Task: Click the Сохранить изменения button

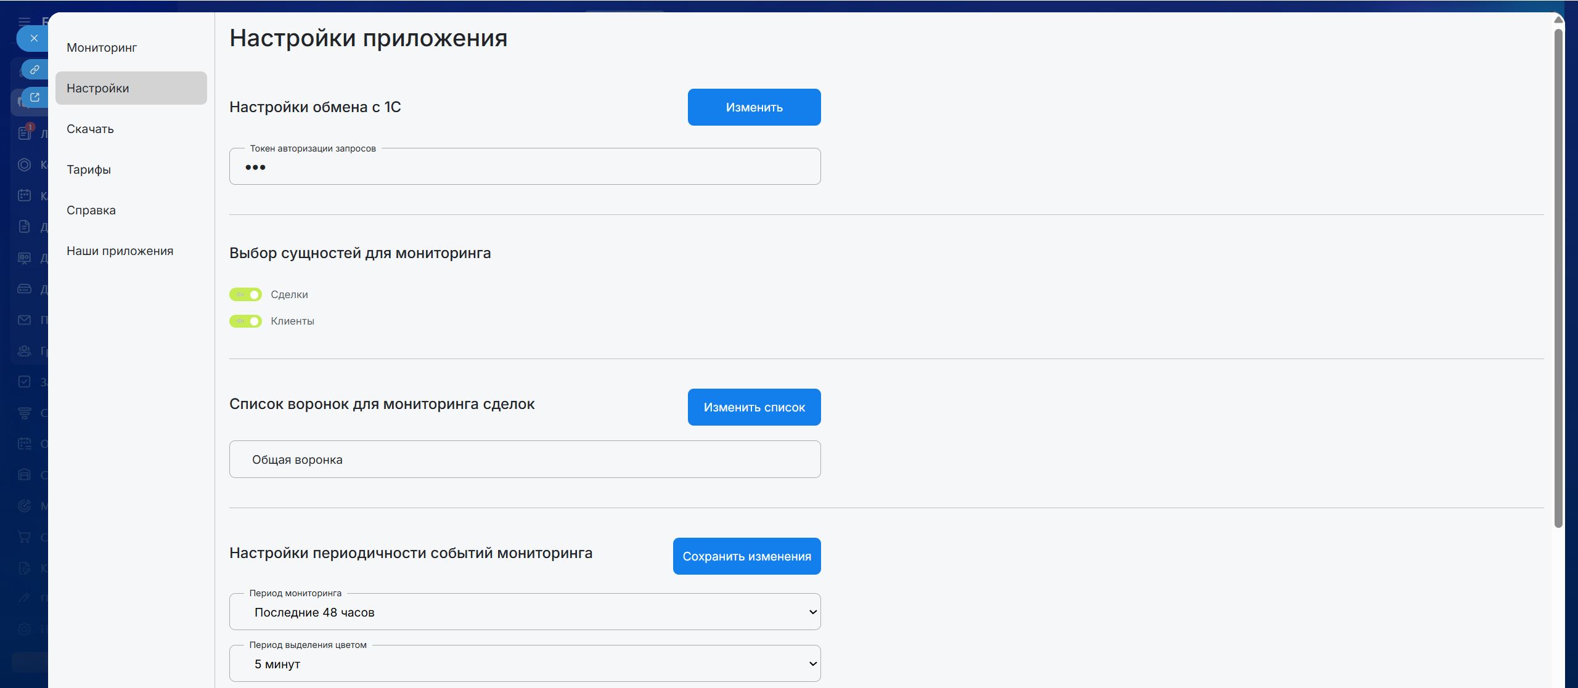Action: [x=746, y=556]
